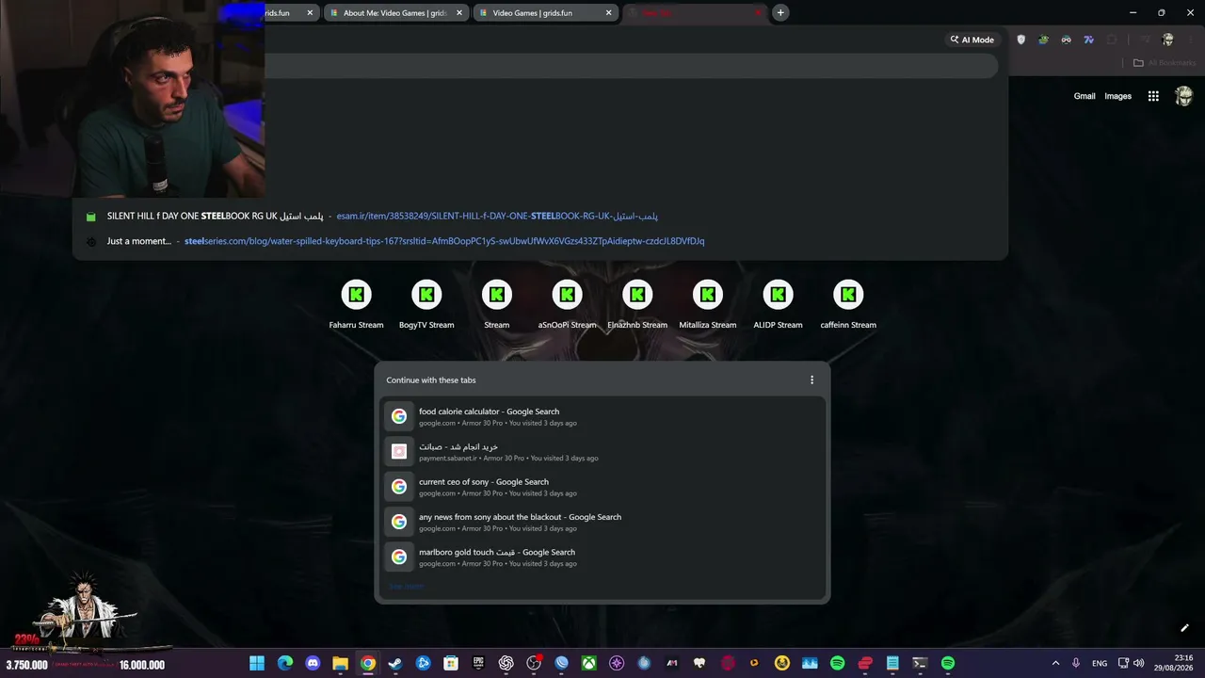Screen dimensions: 1205x678
Task: Open 'food calorie calculator - Google Search' tab entry
Action: pyautogui.click(x=602, y=416)
